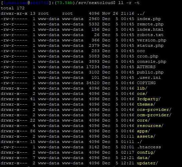Click the lib/ directory name
182x167 pixels.
pyautogui.click(x=142, y=88)
